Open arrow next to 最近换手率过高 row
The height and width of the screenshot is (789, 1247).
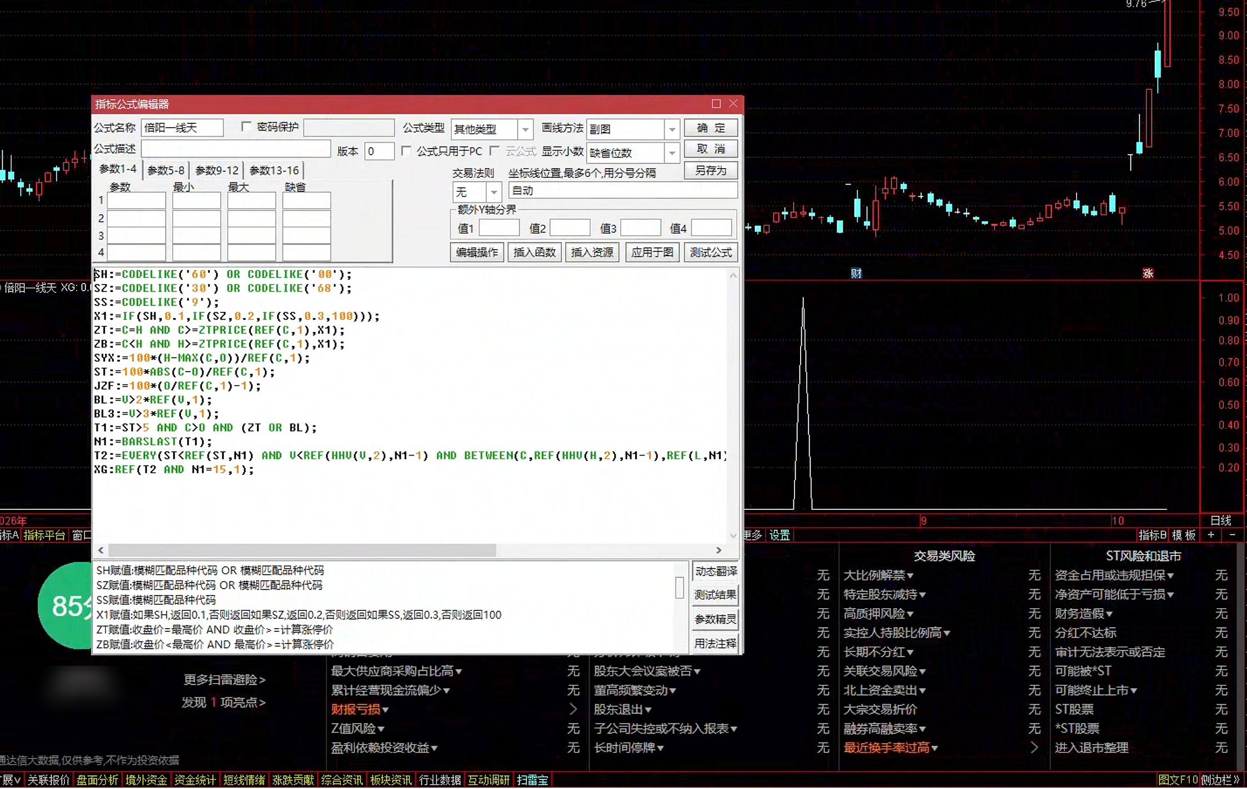click(1034, 747)
